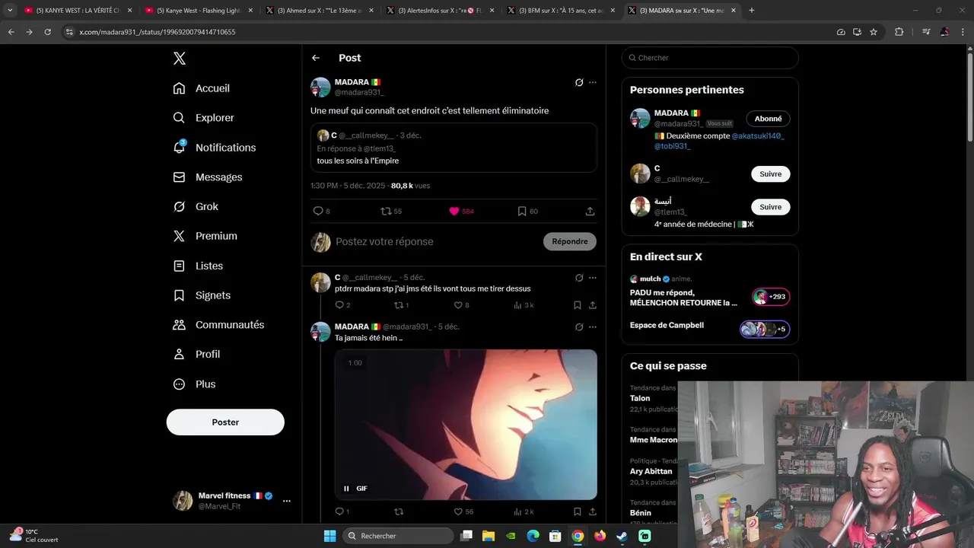Open more options on MADARA's GIF reply
The image size is (974, 548).
(x=593, y=327)
